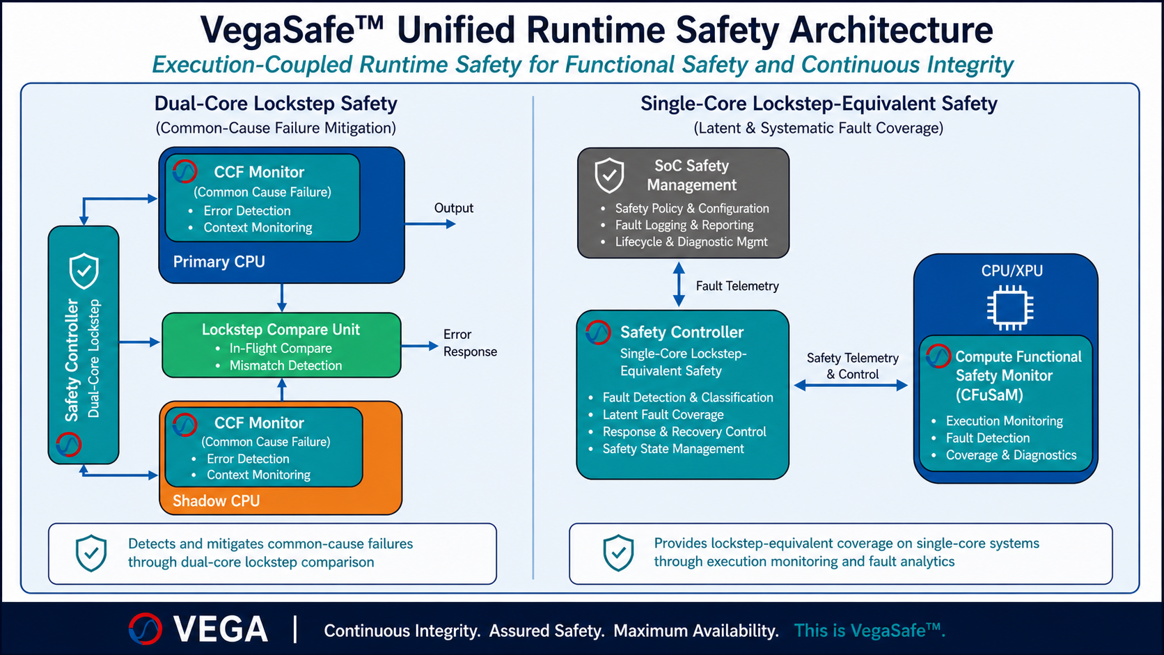Click 'Detects and mitigates common-cause failures' caption
Image resolution: width=1164 pixels, height=655 pixels.
point(270,553)
